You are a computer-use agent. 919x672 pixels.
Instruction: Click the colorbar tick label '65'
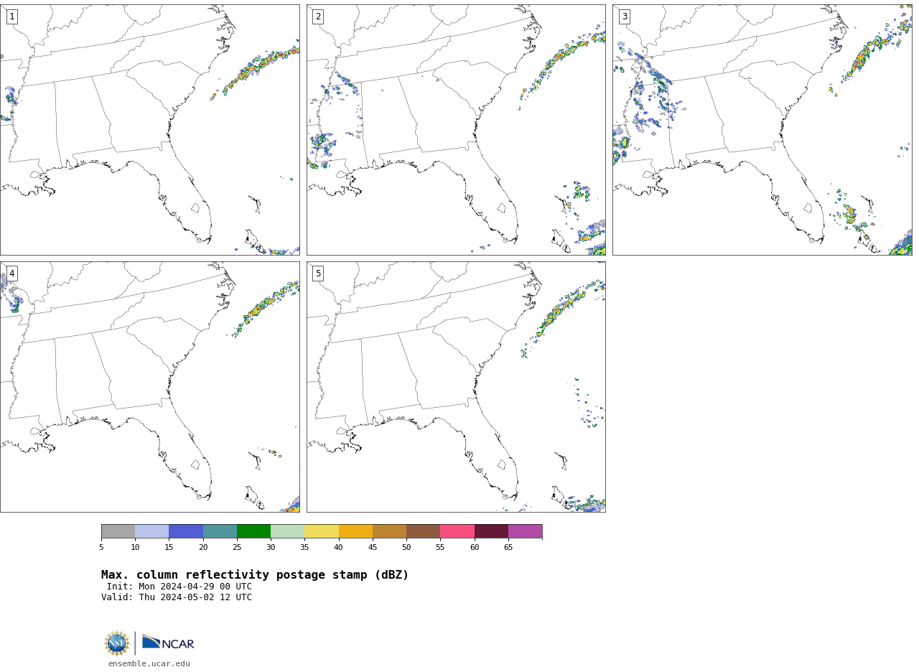(508, 548)
